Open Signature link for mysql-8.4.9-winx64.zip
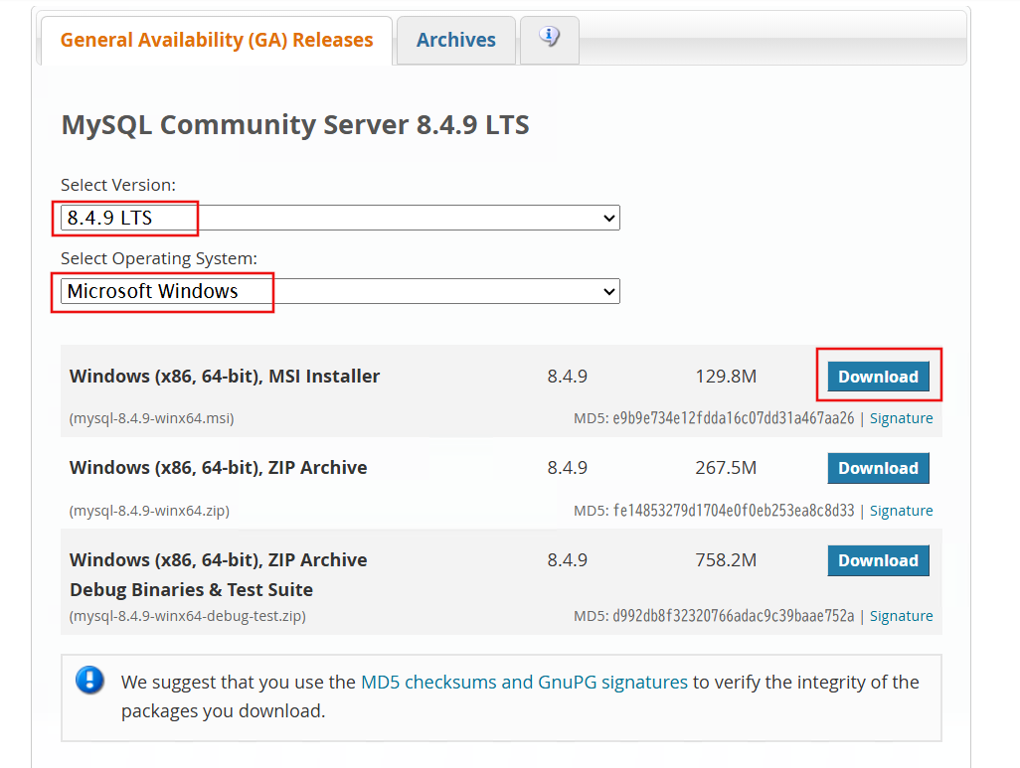 901,511
